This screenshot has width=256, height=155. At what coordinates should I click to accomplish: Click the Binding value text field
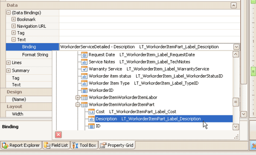146,47
